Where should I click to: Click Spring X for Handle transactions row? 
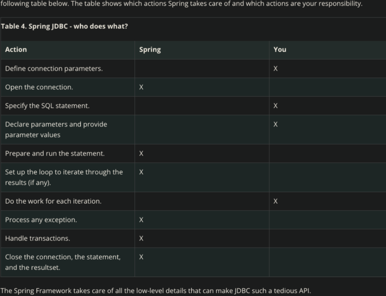[x=141, y=238]
